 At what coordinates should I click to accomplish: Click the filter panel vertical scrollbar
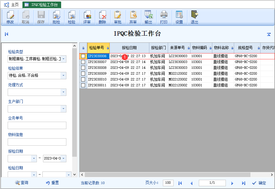(74, 102)
